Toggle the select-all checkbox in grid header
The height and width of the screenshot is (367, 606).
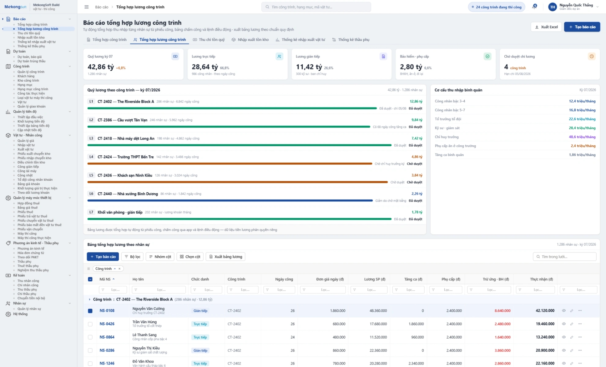point(90,279)
